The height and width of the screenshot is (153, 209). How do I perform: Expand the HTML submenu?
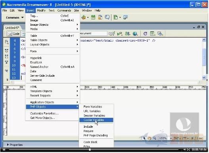(x=52, y=87)
